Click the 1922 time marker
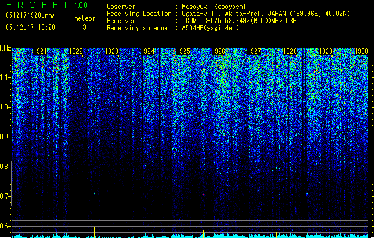375x238 pixels. coord(76,51)
